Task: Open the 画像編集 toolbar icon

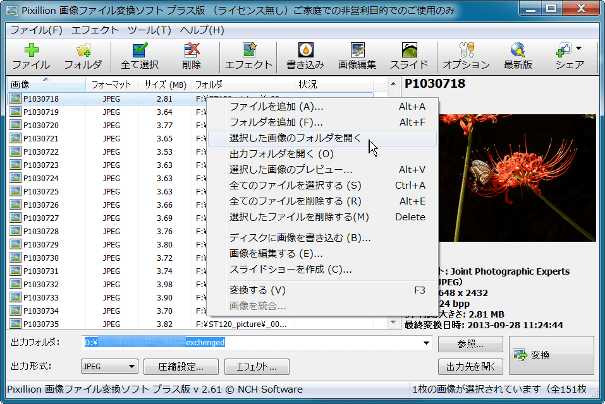Action: click(357, 56)
